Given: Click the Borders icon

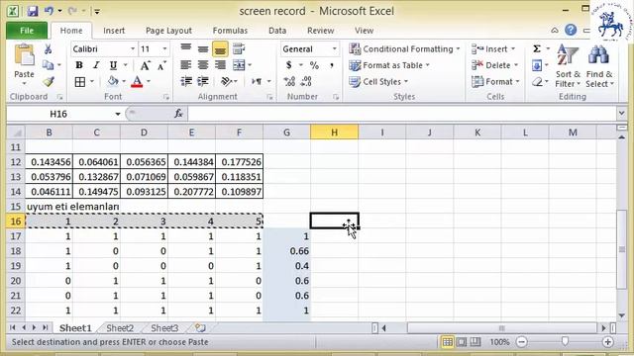Looking at the screenshot, I should 80,82.
